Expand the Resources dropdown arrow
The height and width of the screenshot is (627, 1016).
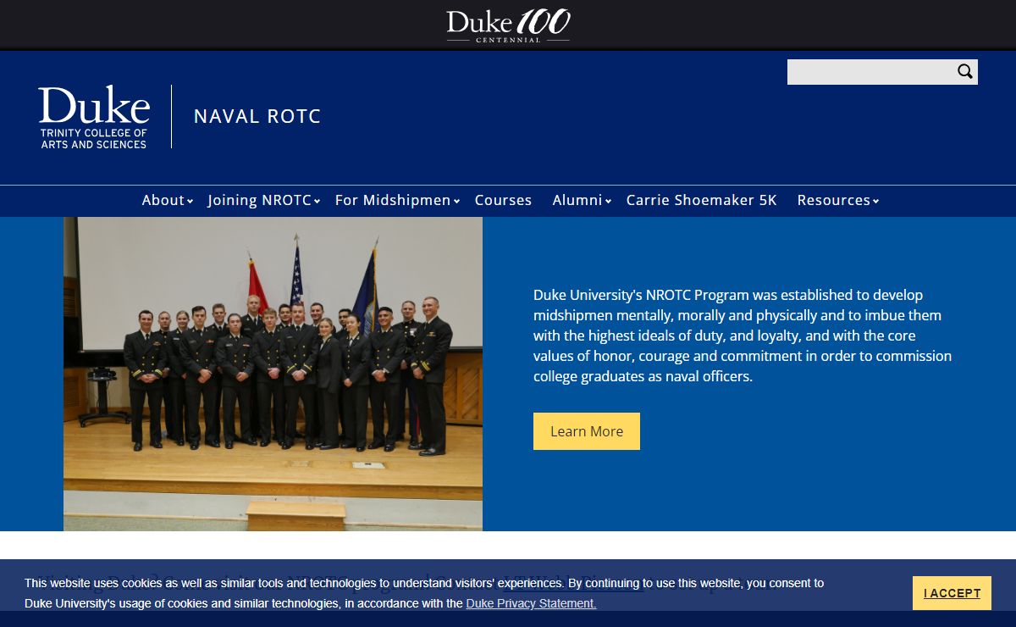(876, 202)
